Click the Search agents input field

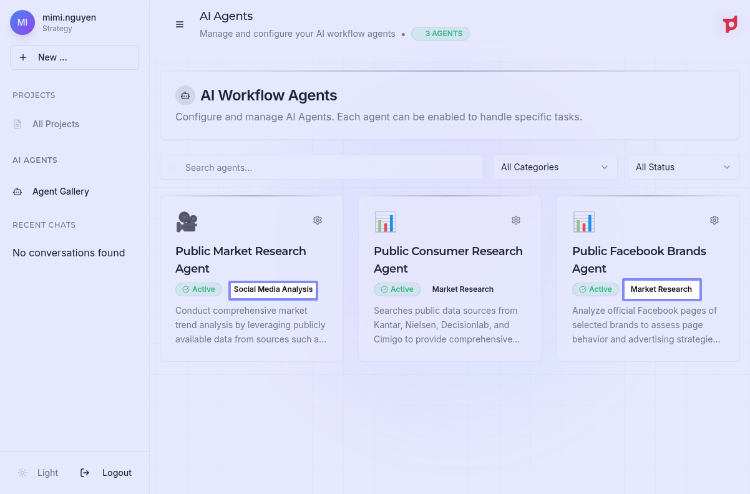[x=321, y=167]
